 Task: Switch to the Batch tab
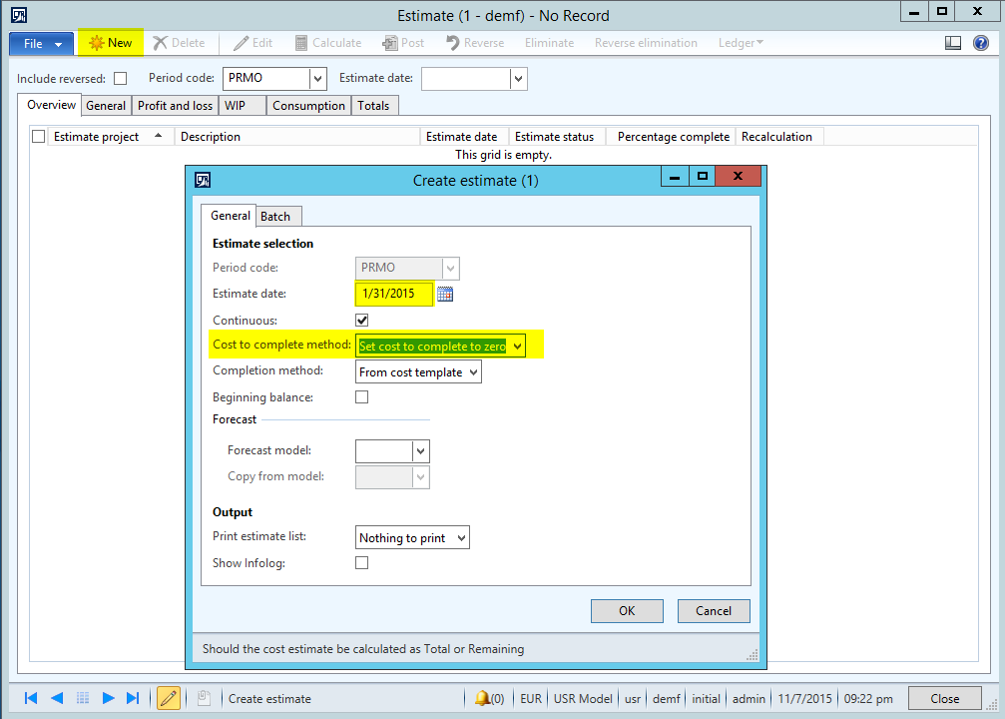click(275, 217)
